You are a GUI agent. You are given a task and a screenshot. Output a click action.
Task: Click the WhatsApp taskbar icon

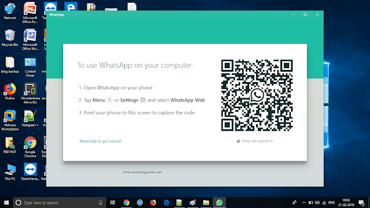point(219,203)
